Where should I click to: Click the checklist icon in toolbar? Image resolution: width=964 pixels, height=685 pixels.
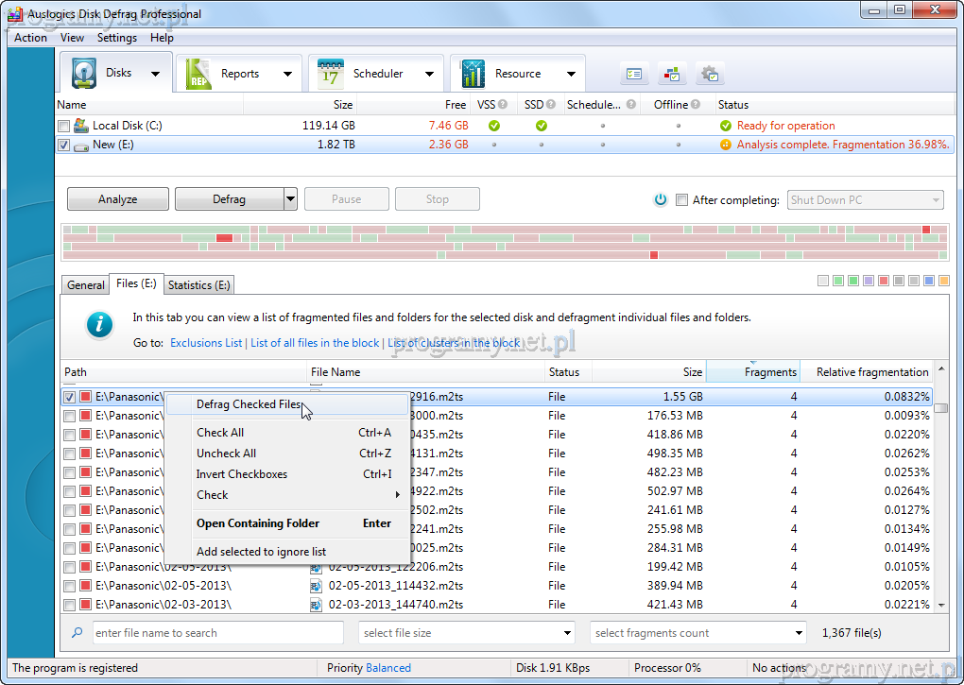634,74
